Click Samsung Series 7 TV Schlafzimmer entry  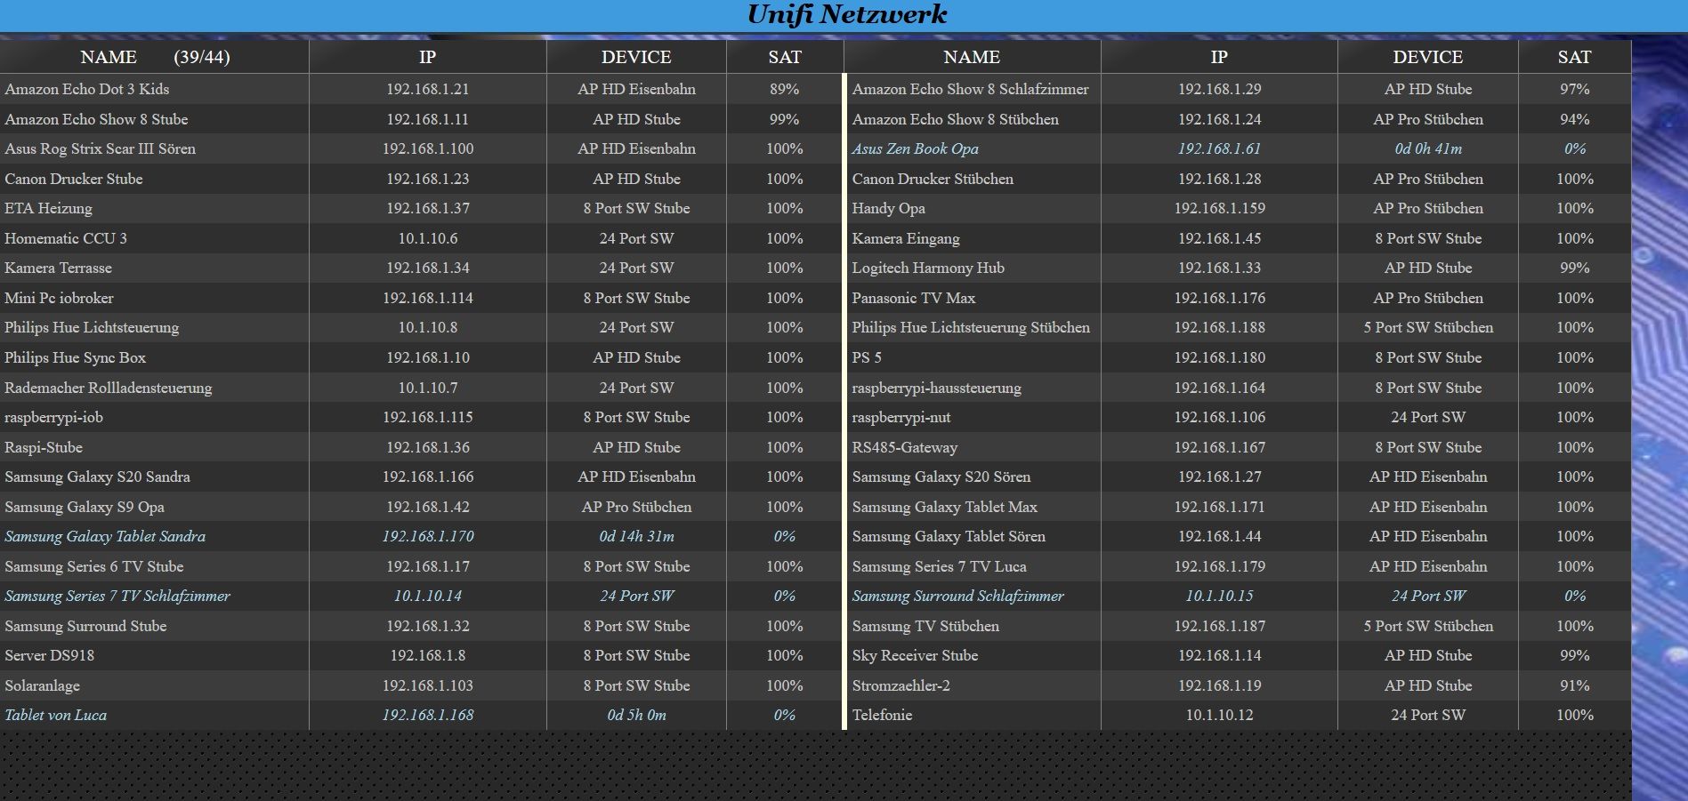[117, 596]
